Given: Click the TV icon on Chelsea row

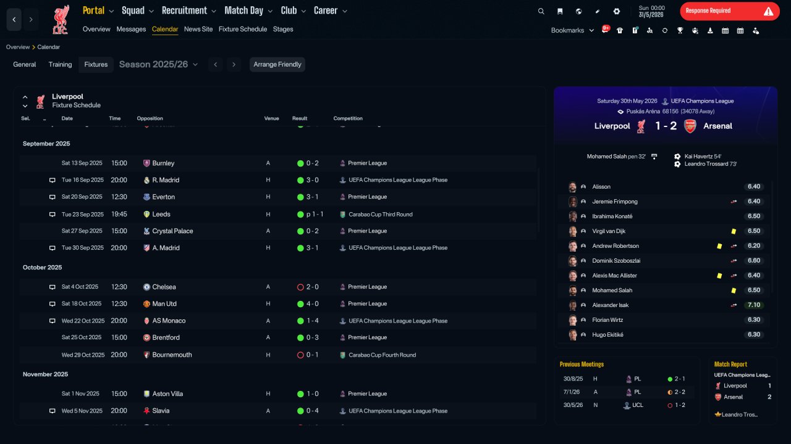Looking at the screenshot, I should click(53, 287).
